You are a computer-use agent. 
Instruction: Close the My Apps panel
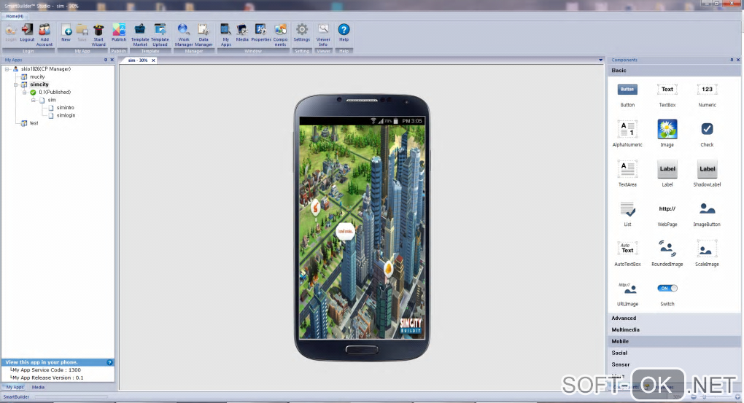pos(112,60)
